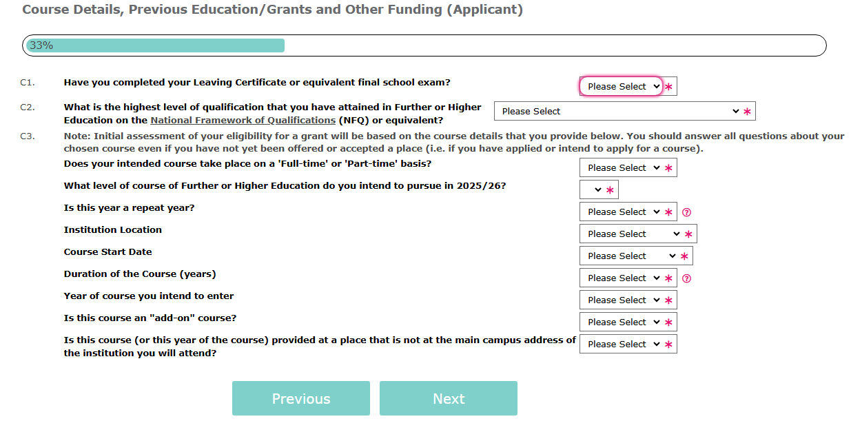This screenshot has height=421, width=851.
Task: Open the add-on course dropdown
Action: pos(621,322)
